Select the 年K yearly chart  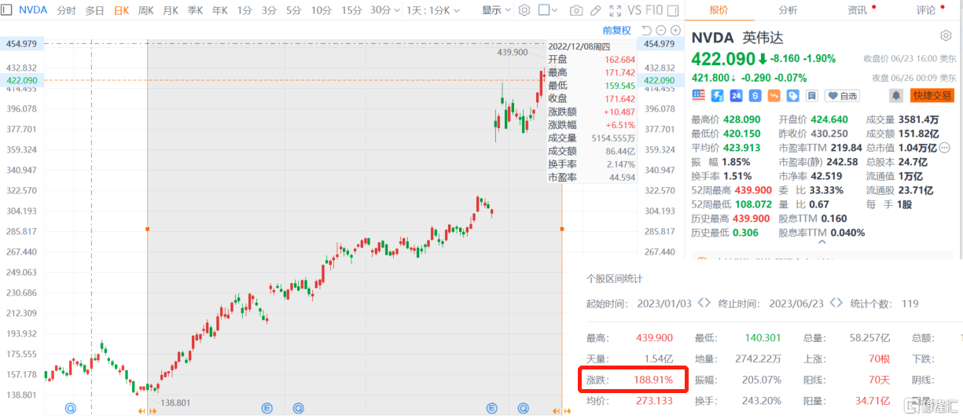coord(219,11)
